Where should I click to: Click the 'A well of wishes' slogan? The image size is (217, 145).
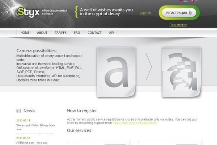[x=106, y=12]
